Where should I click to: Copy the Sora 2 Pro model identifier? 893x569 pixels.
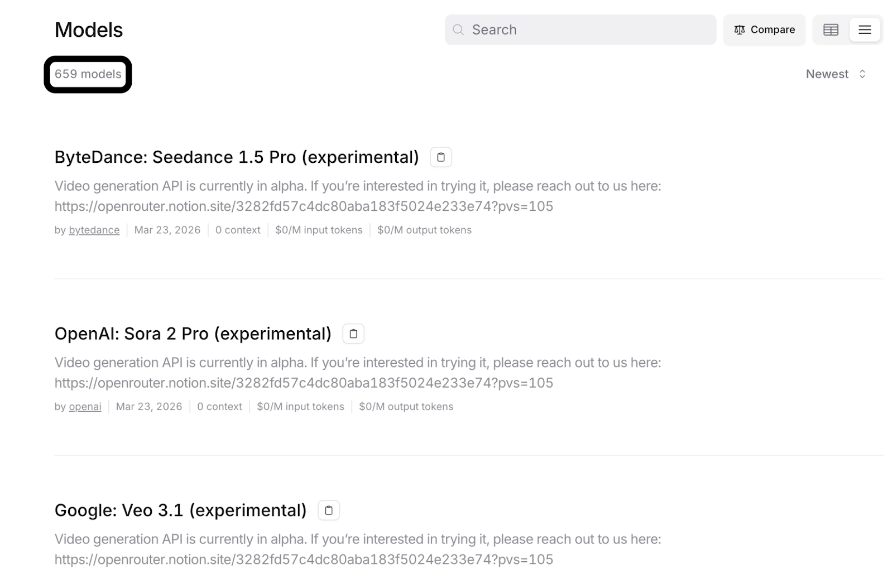click(353, 333)
